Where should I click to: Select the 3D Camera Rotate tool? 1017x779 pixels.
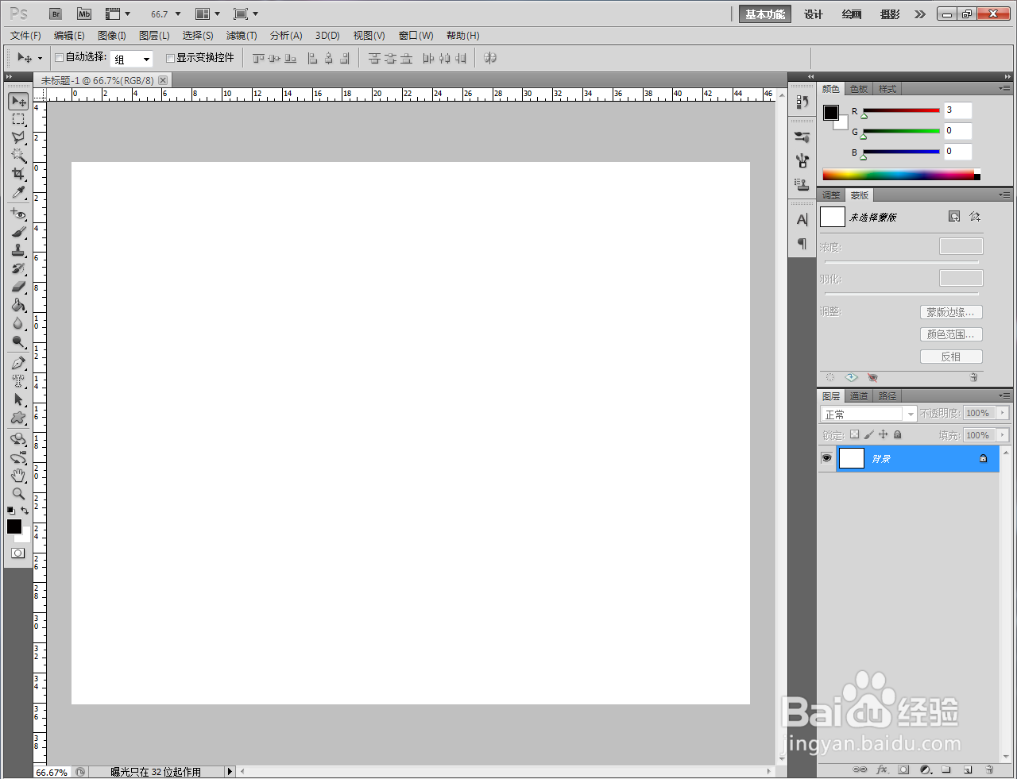tap(18, 457)
